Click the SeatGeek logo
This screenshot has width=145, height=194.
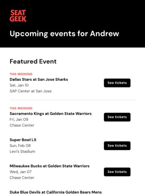[x=18, y=16]
